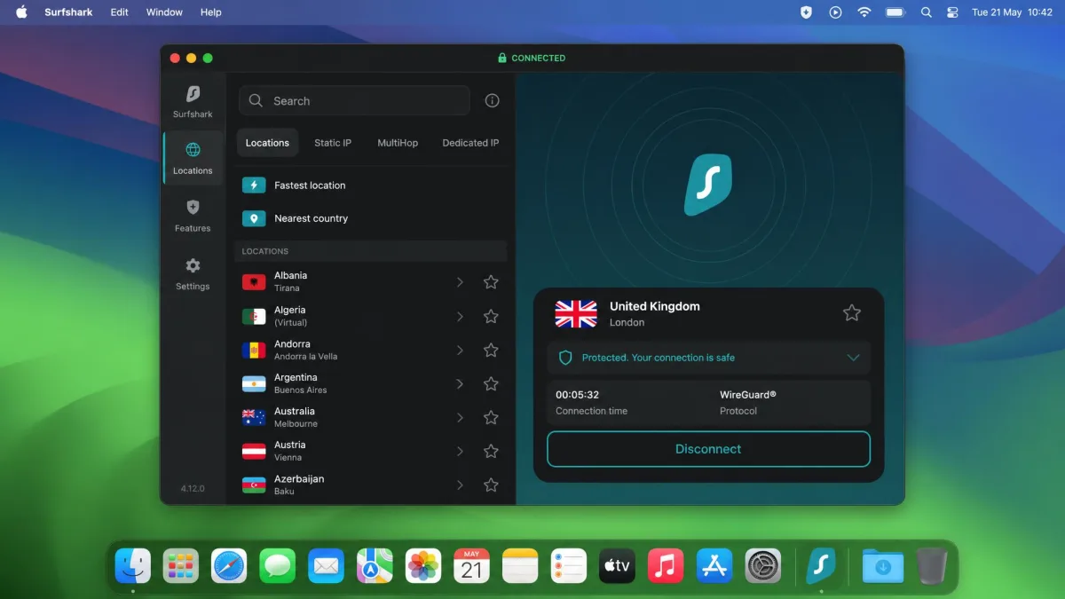Click the United Kingdom flag

tap(576, 313)
